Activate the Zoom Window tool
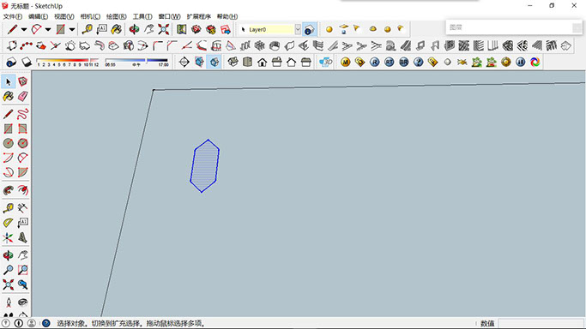Screen dimensions: 586x329 point(23,270)
